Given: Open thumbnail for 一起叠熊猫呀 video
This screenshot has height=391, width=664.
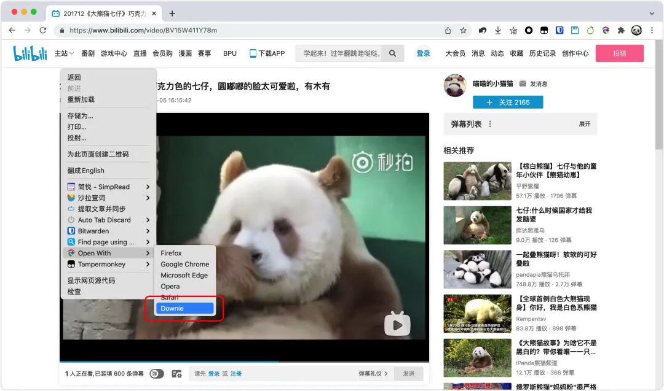Looking at the screenshot, I should click(x=477, y=269).
